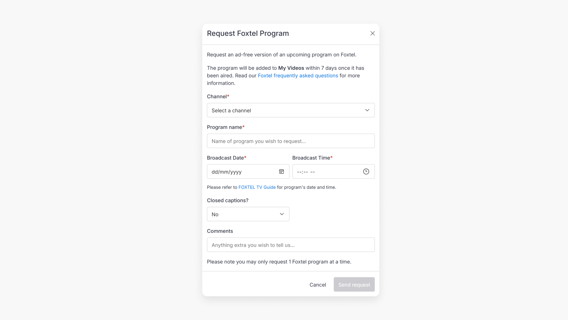
Task: Click the Broadcast Time input field
Action: click(325, 172)
